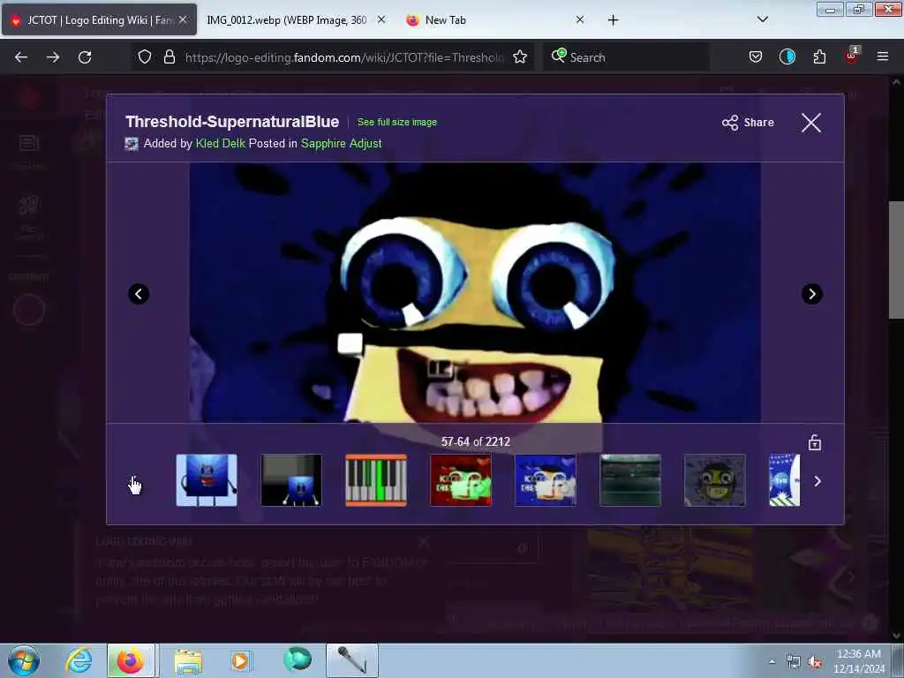Close the JCTOT wiki tab

(183, 19)
